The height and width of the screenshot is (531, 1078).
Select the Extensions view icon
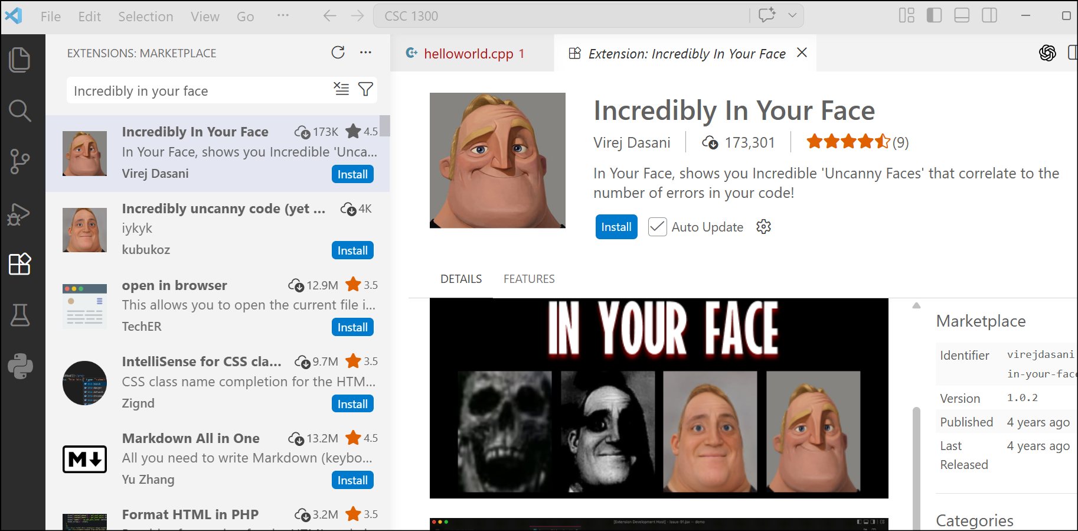click(19, 264)
